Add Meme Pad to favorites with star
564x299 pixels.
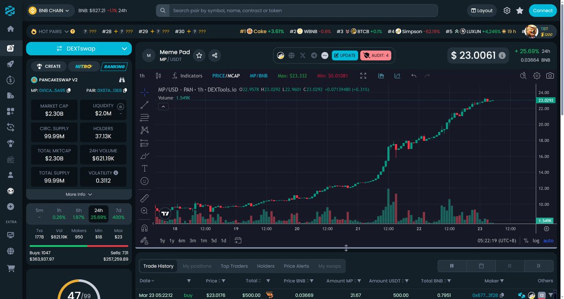click(x=199, y=55)
